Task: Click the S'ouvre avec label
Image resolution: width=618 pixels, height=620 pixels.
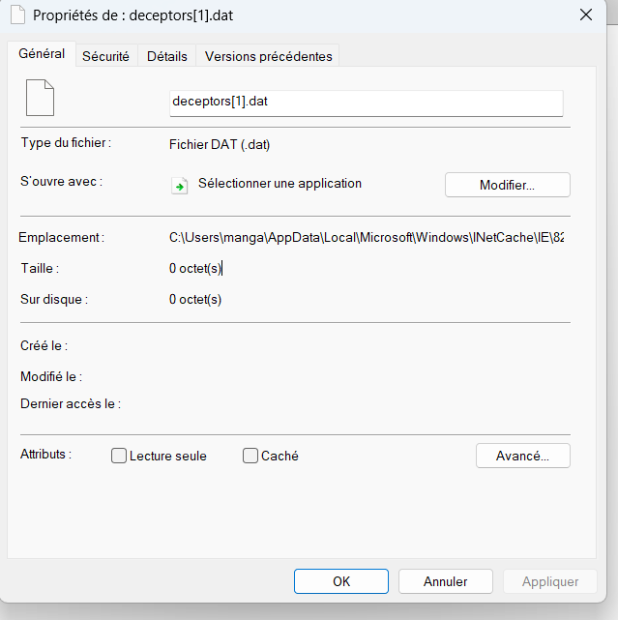Action: click(61, 182)
